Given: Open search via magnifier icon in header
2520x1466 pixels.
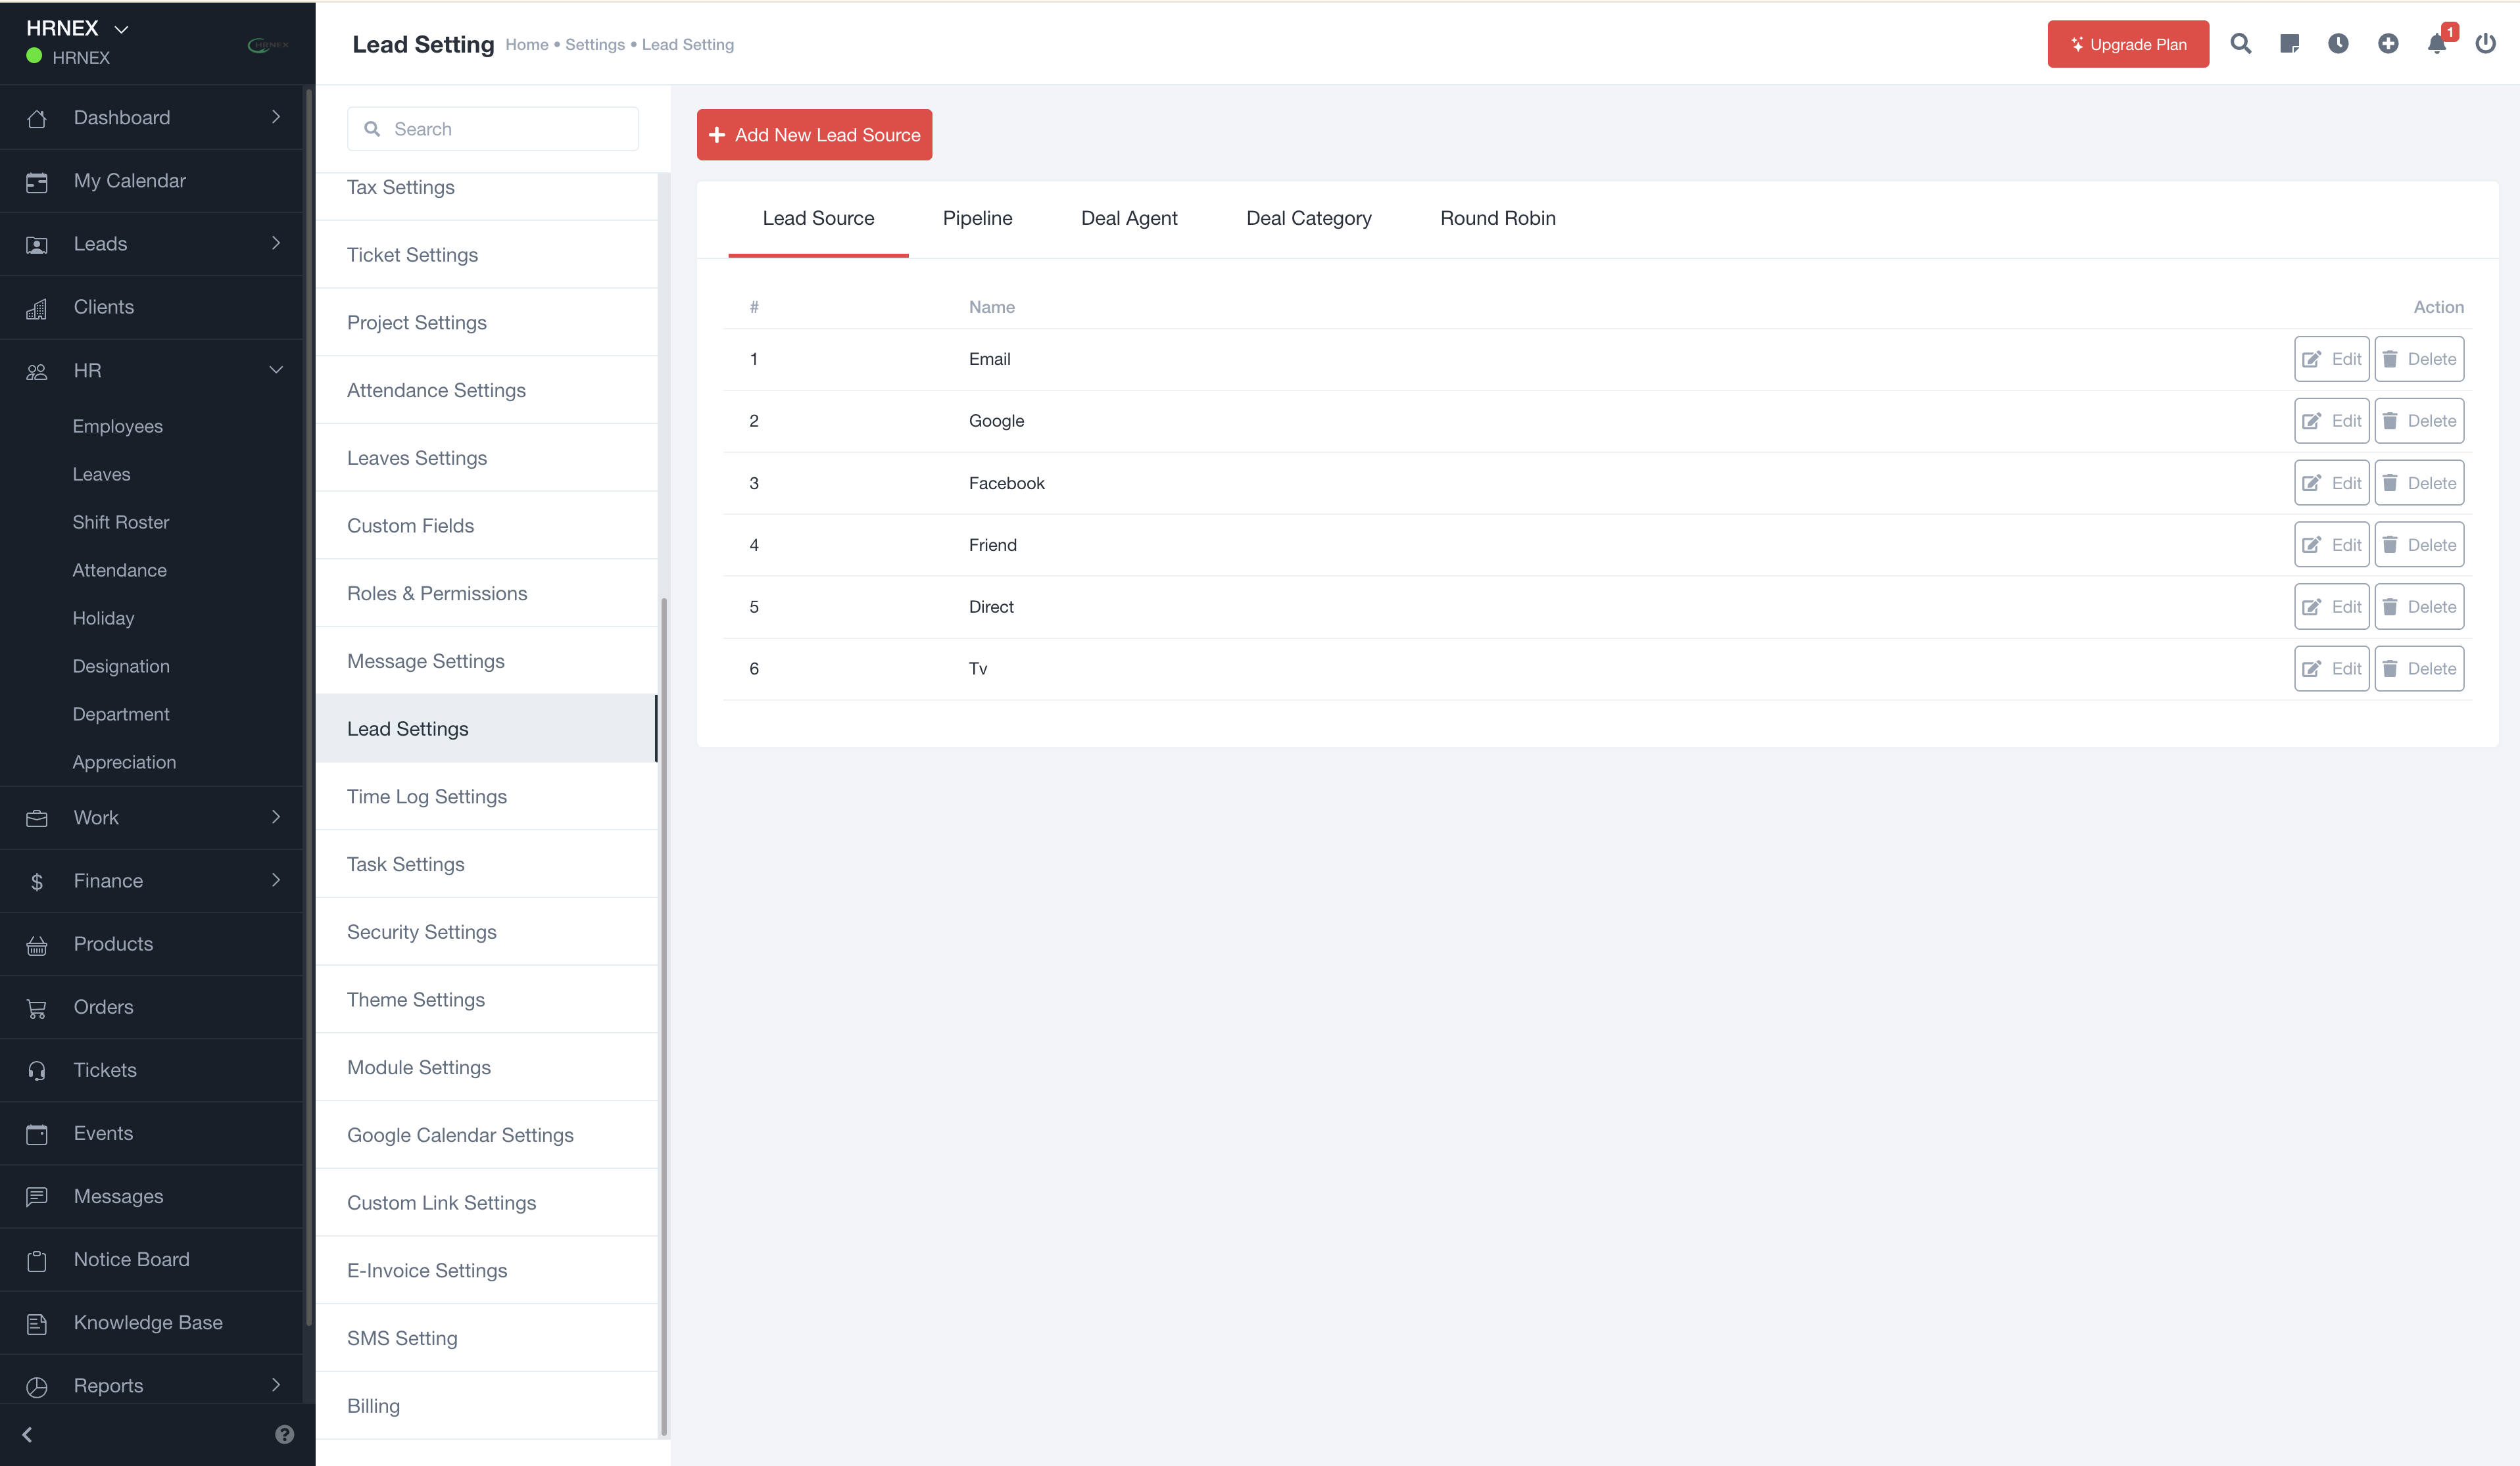Looking at the screenshot, I should pyautogui.click(x=2240, y=44).
